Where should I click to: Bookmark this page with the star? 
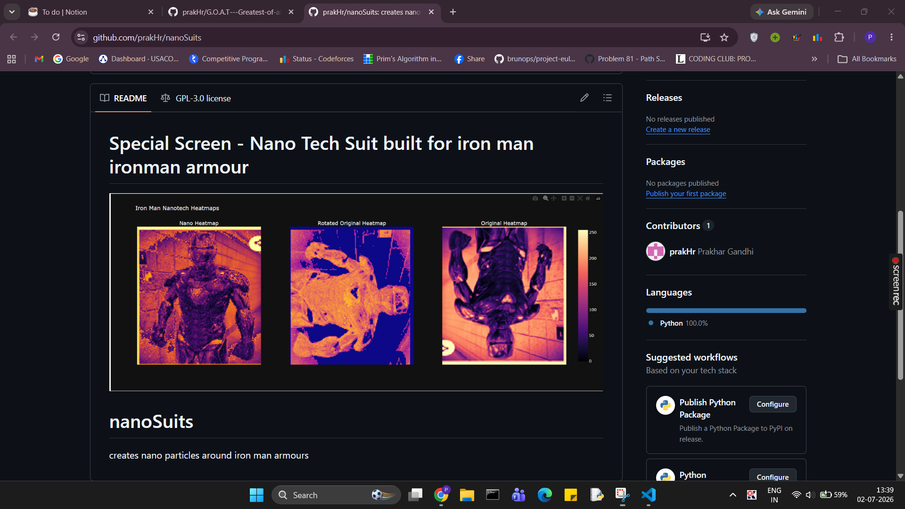(724, 37)
